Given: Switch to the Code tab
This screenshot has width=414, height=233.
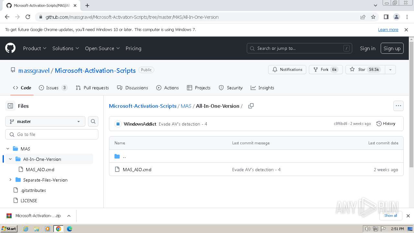Looking at the screenshot, I should [x=22, y=88].
